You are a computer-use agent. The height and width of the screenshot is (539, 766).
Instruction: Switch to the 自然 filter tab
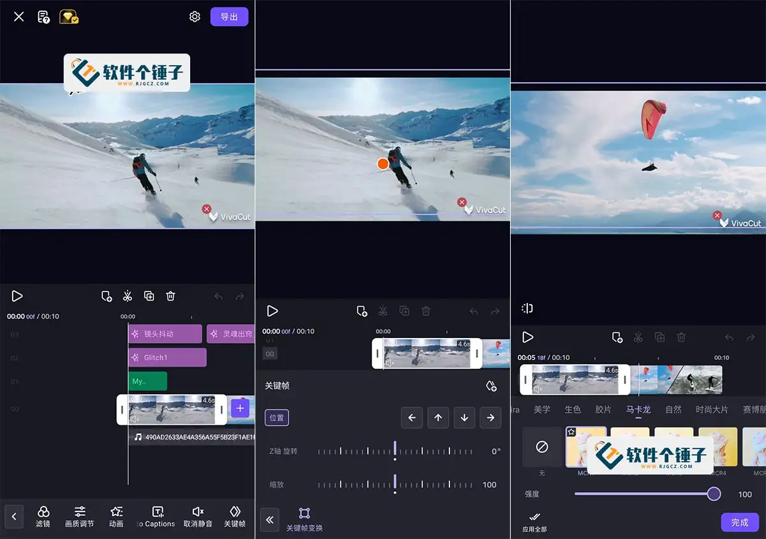tap(674, 410)
